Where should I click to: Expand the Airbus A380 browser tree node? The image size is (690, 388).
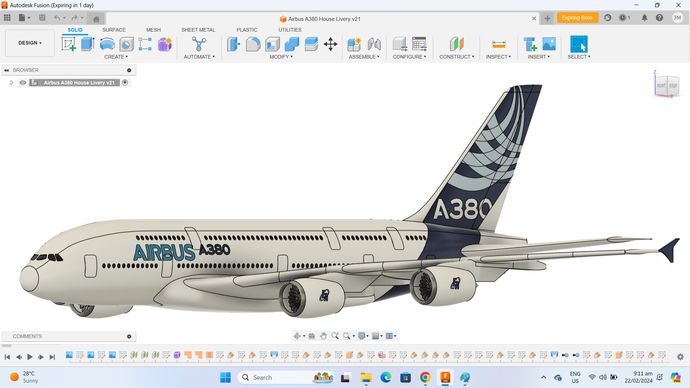coord(11,82)
